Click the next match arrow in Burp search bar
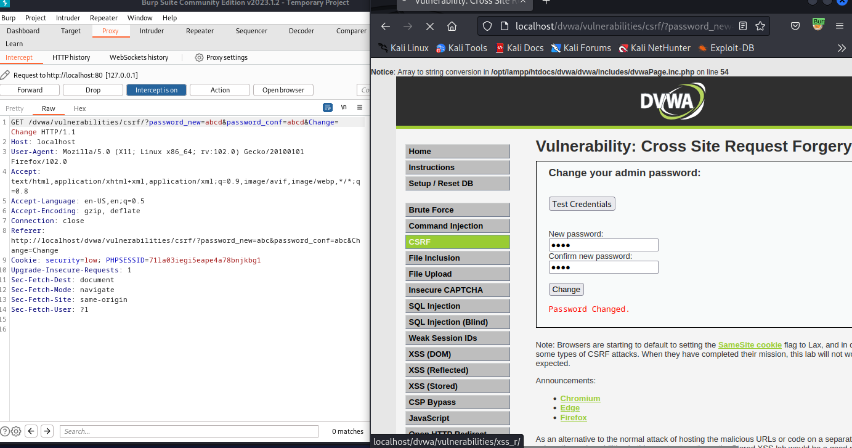The width and height of the screenshot is (852, 448). pos(47,431)
